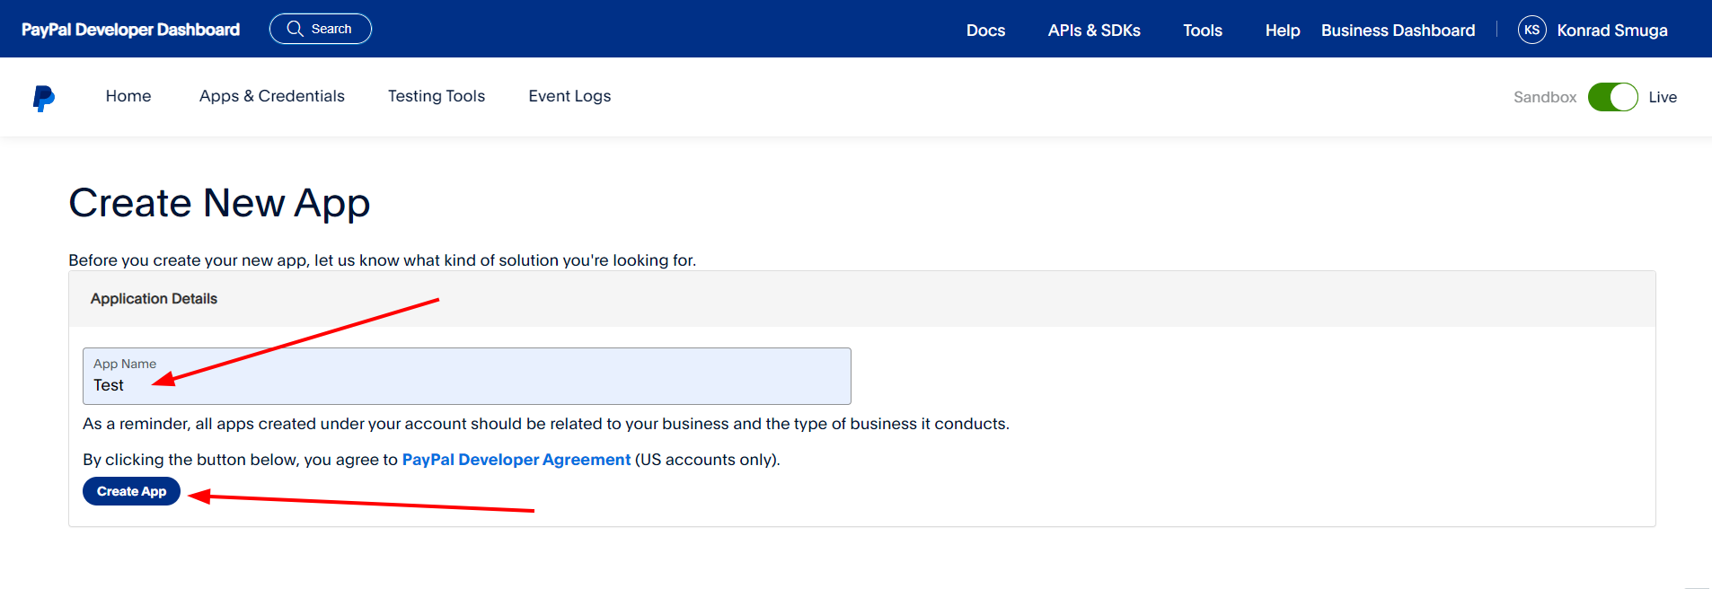Select the Live label beside the switch

tap(1662, 97)
